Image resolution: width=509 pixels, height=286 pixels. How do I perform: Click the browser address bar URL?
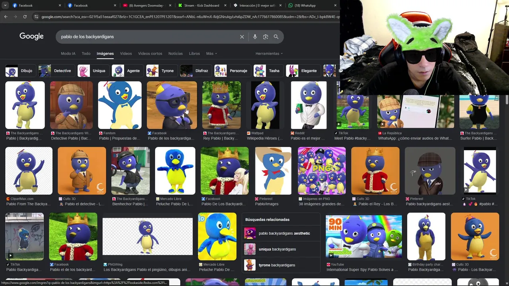click(190, 17)
